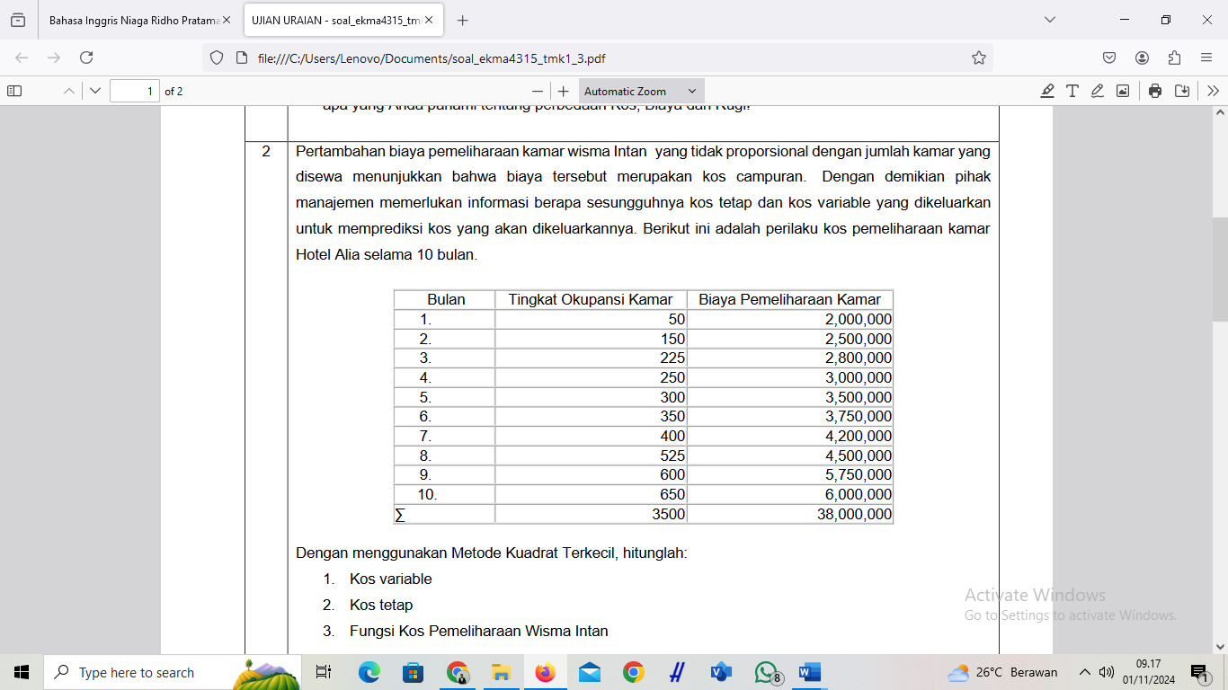This screenshot has width=1228, height=690.
Task: Select the PDF draw tool
Action: point(1098,91)
